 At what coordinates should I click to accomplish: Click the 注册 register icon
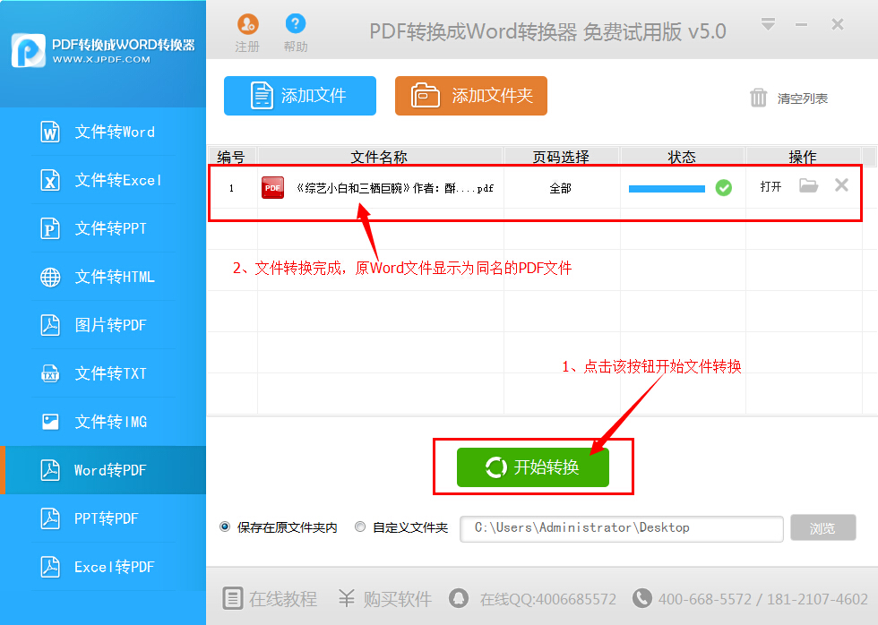(247, 24)
